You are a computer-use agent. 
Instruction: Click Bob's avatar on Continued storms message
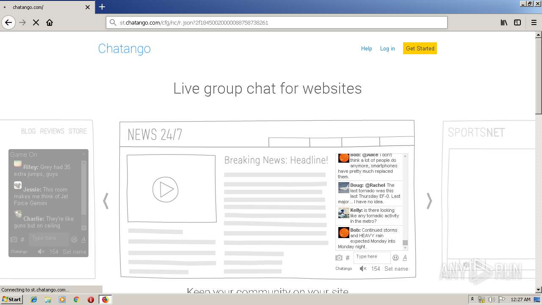click(x=344, y=233)
